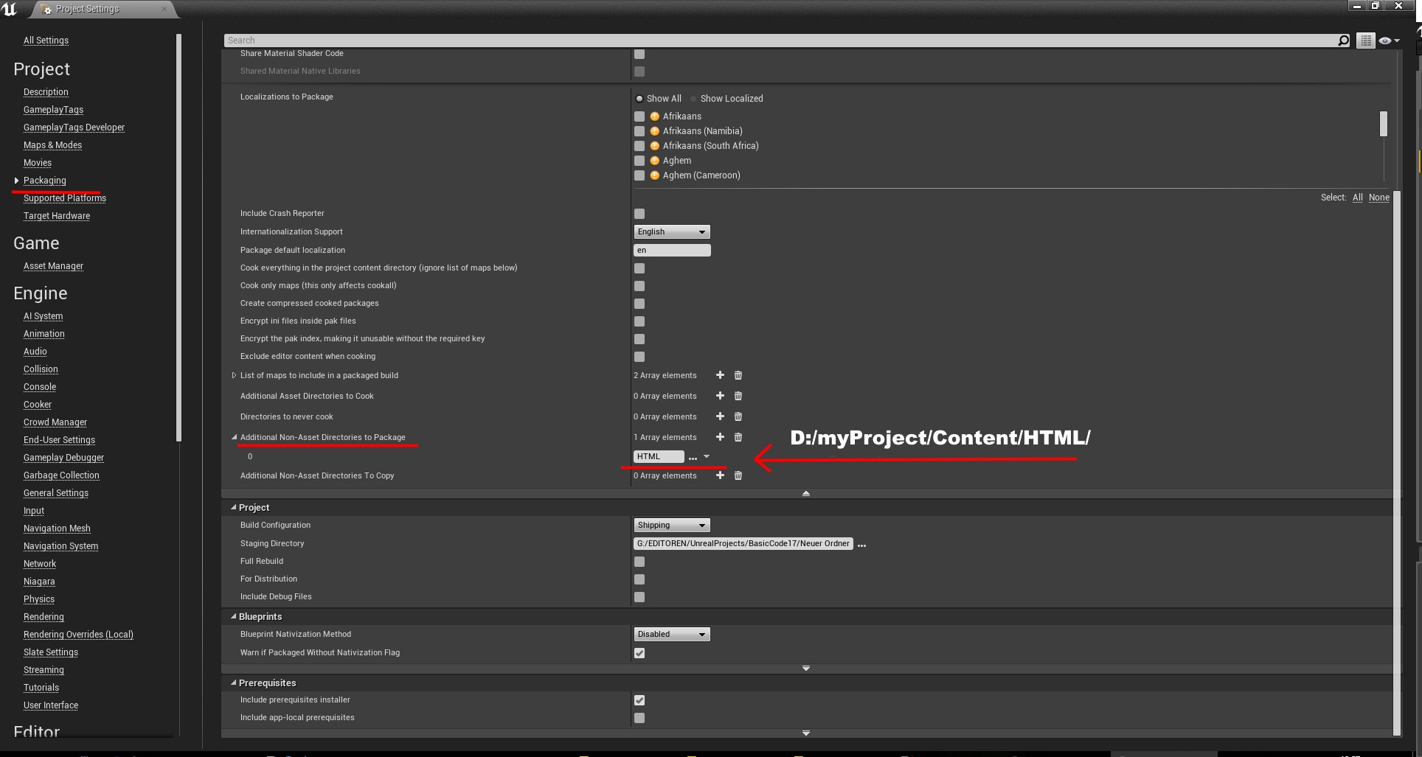Open Build Configuration Shipping dropdown

click(x=672, y=525)
